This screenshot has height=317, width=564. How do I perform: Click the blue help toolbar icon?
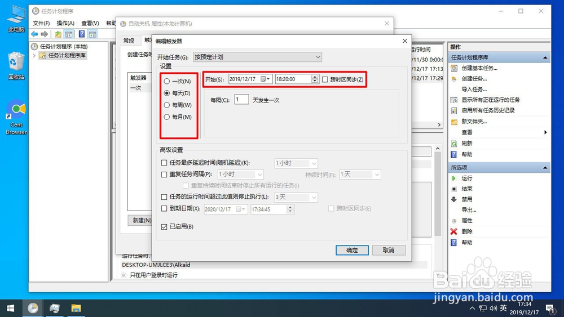82,34
